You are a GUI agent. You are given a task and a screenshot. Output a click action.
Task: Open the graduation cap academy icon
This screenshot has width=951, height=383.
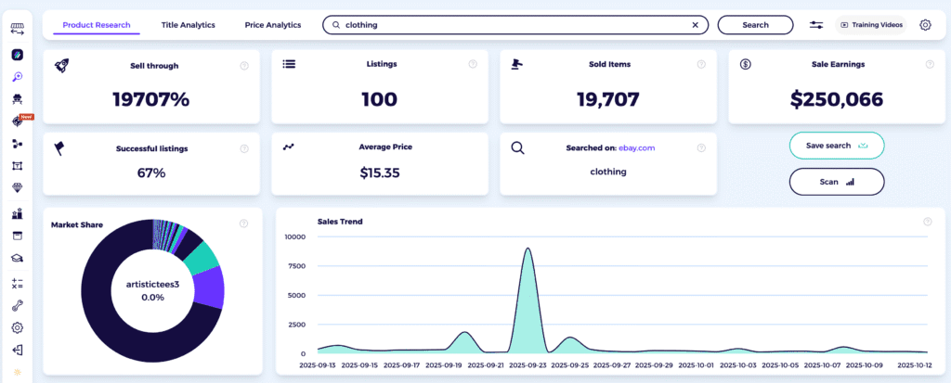tap(17, 258)
